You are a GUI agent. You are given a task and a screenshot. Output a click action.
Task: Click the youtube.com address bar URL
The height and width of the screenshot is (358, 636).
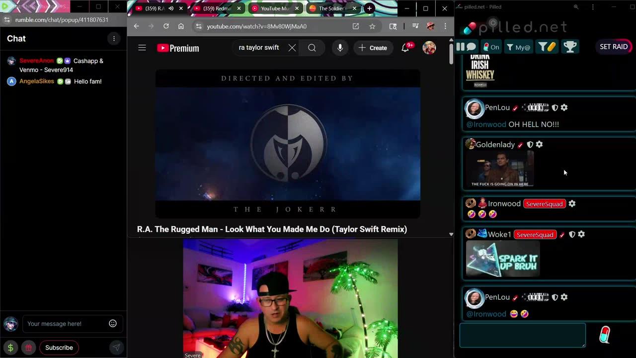click(256, 26)
